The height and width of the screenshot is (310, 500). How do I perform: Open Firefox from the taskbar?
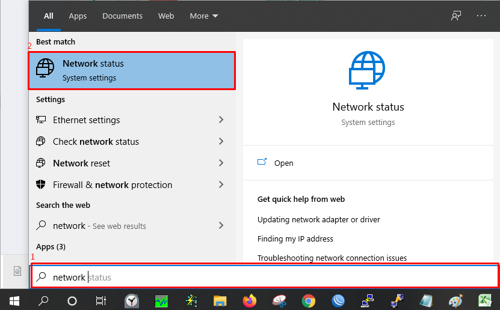tap(249, 300)
